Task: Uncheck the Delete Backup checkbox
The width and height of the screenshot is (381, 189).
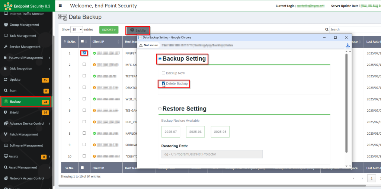Action: (x=164, y=83)
